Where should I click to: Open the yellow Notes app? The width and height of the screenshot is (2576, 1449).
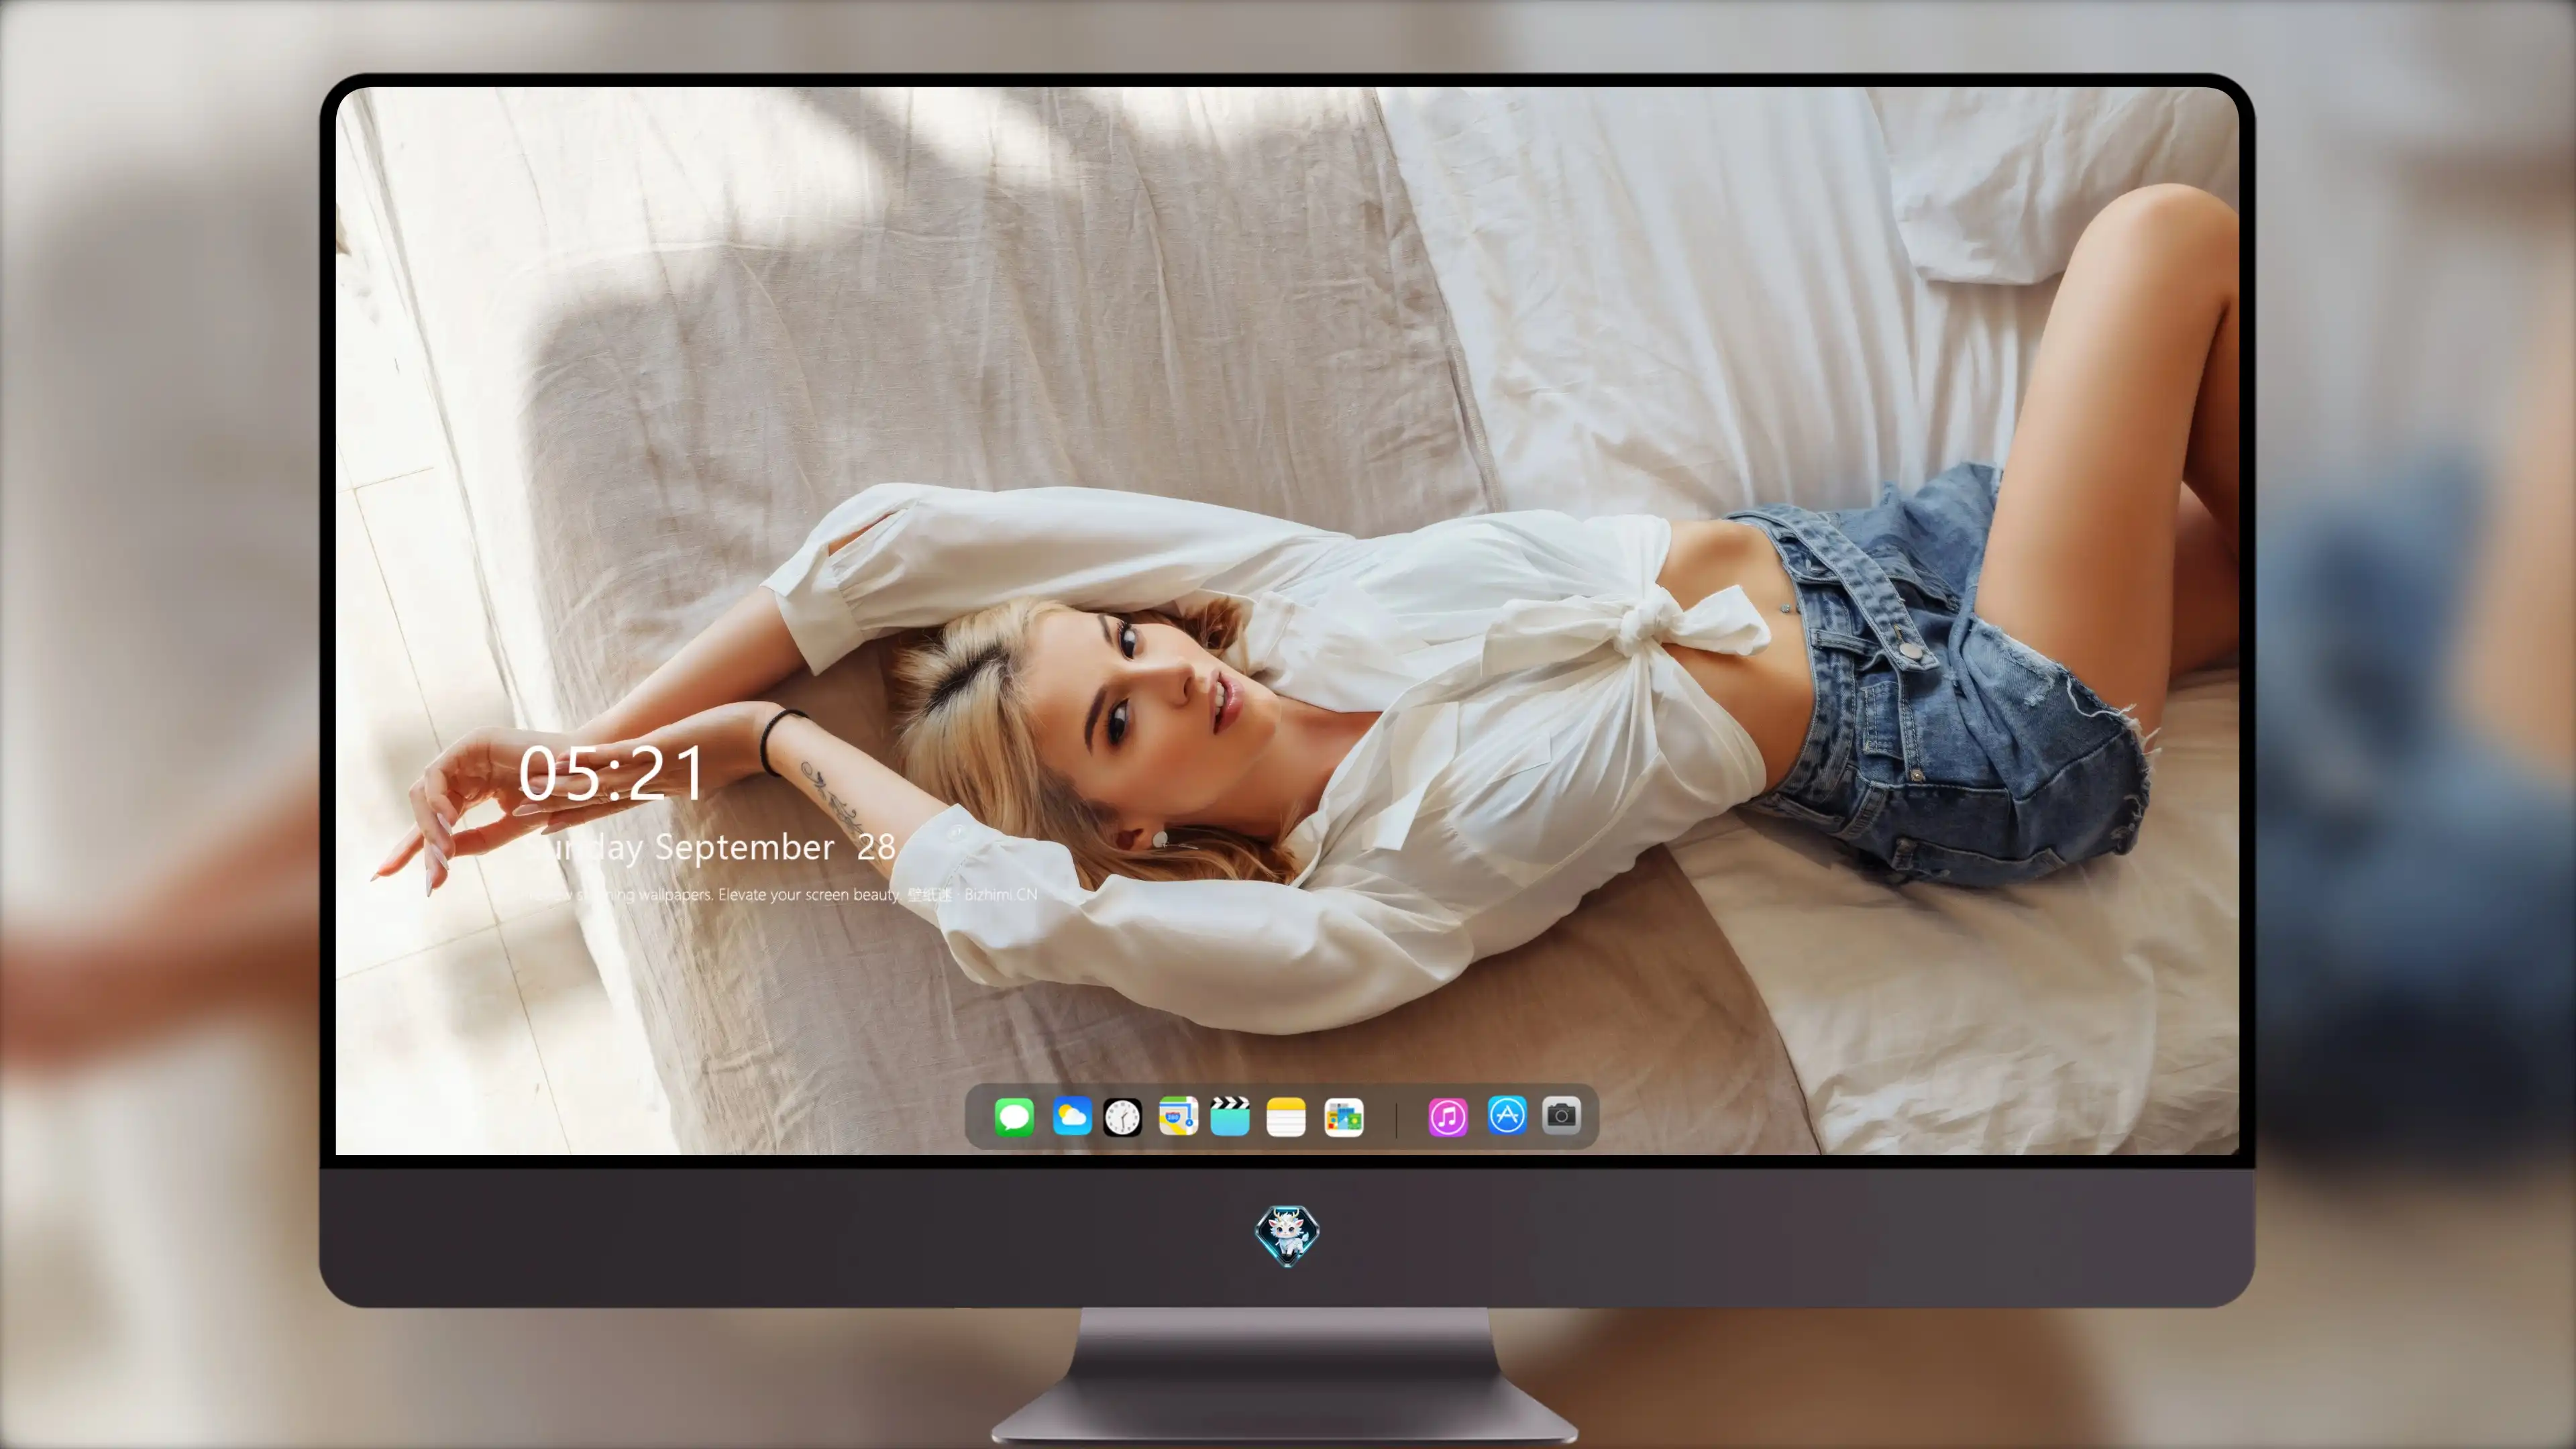pyautogui.click(x=1286, y=1117)
